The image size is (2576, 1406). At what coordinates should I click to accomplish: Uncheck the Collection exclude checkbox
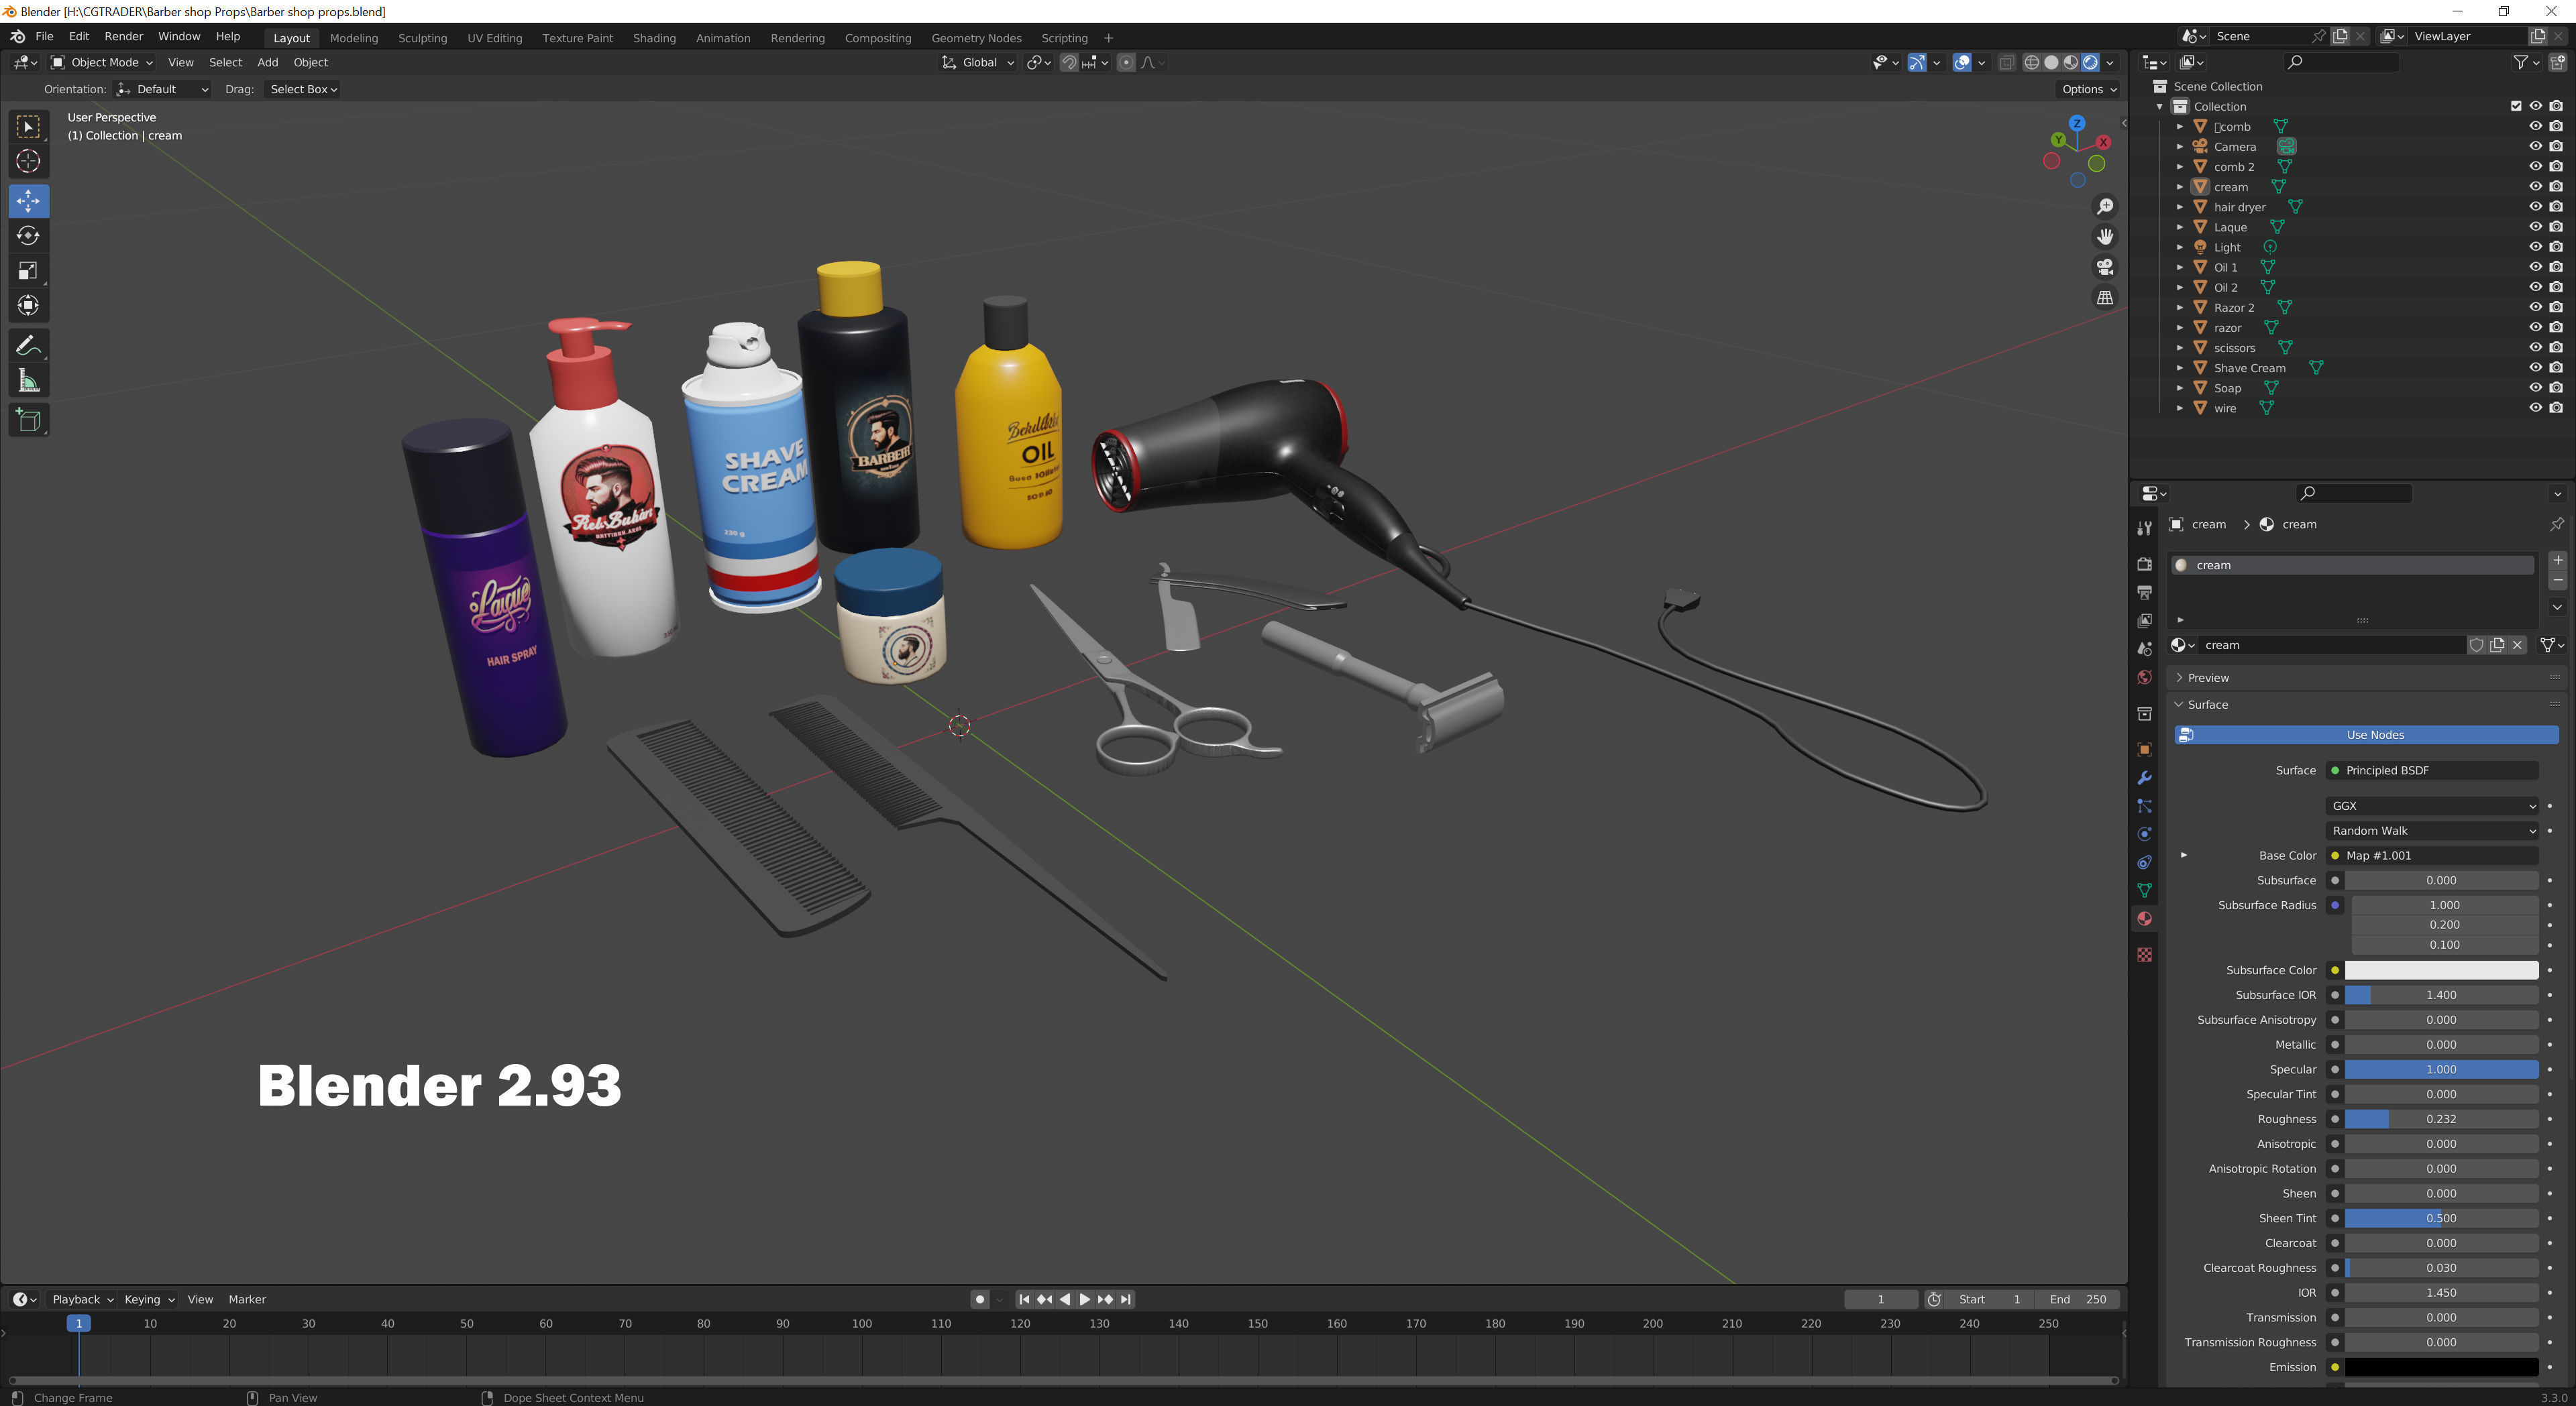point(2516,106)
